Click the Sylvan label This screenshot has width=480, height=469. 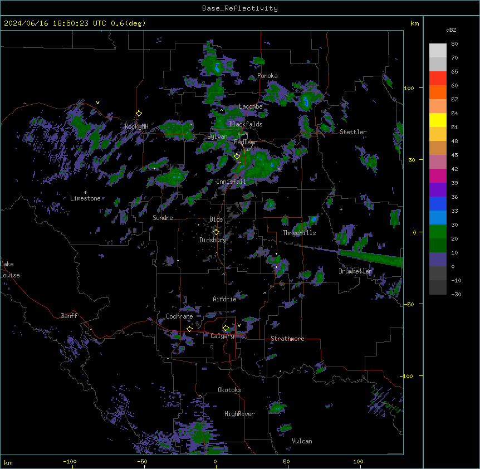click(x=217, y=136)
